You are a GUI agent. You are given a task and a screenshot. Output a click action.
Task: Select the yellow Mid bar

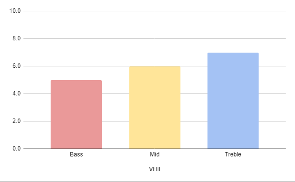click(155, 107)
